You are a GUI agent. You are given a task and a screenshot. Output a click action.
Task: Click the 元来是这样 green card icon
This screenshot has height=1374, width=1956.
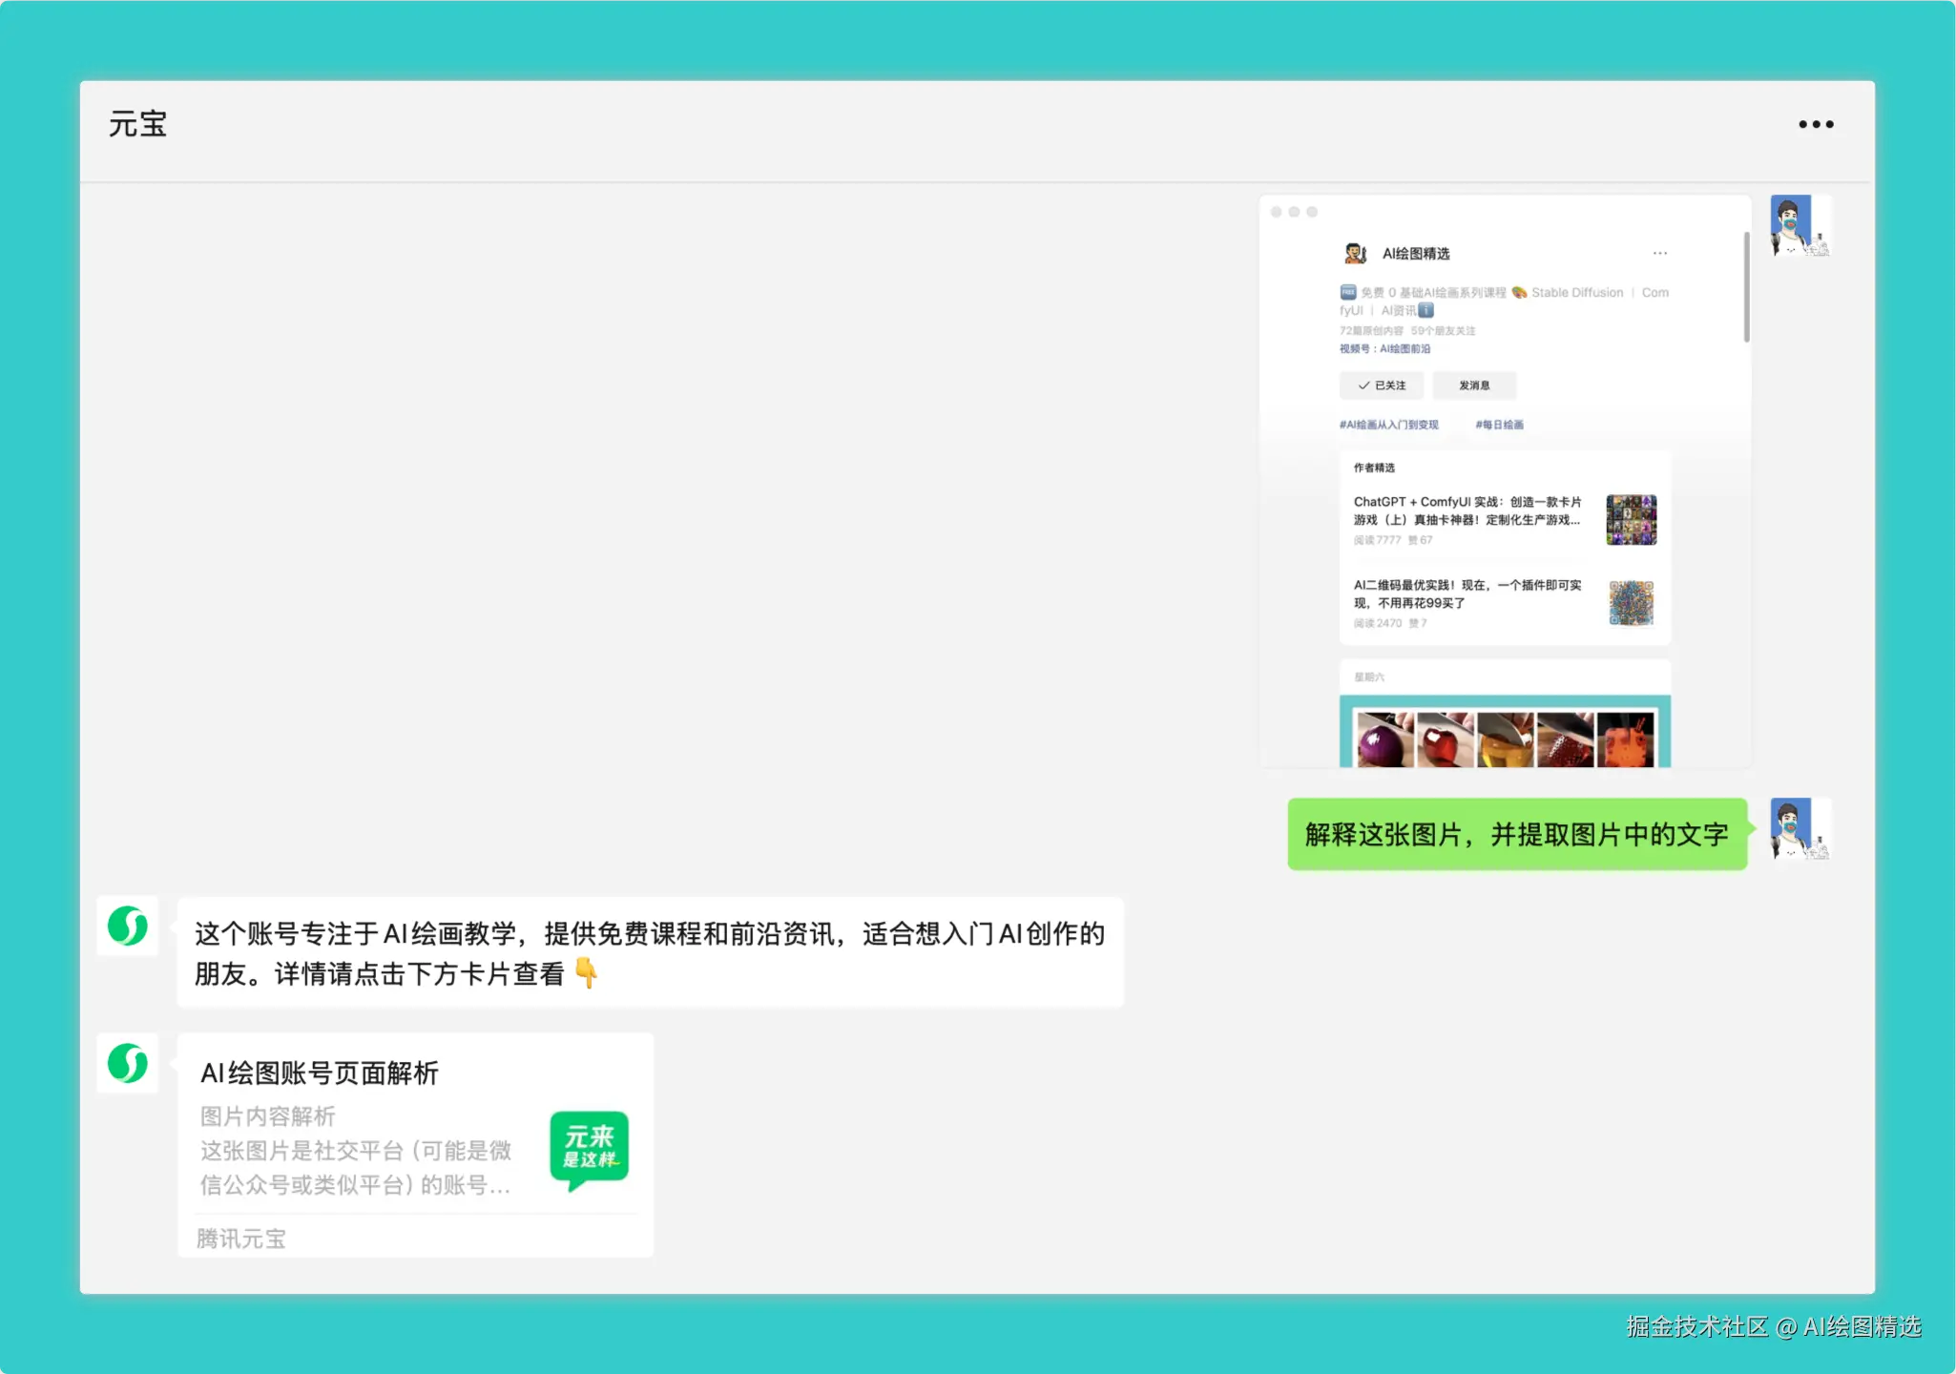[x=590, y=1149]
